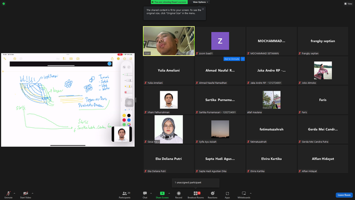
Task: Click the undo arrow in the drawing palette
Action: pos(124,67)
